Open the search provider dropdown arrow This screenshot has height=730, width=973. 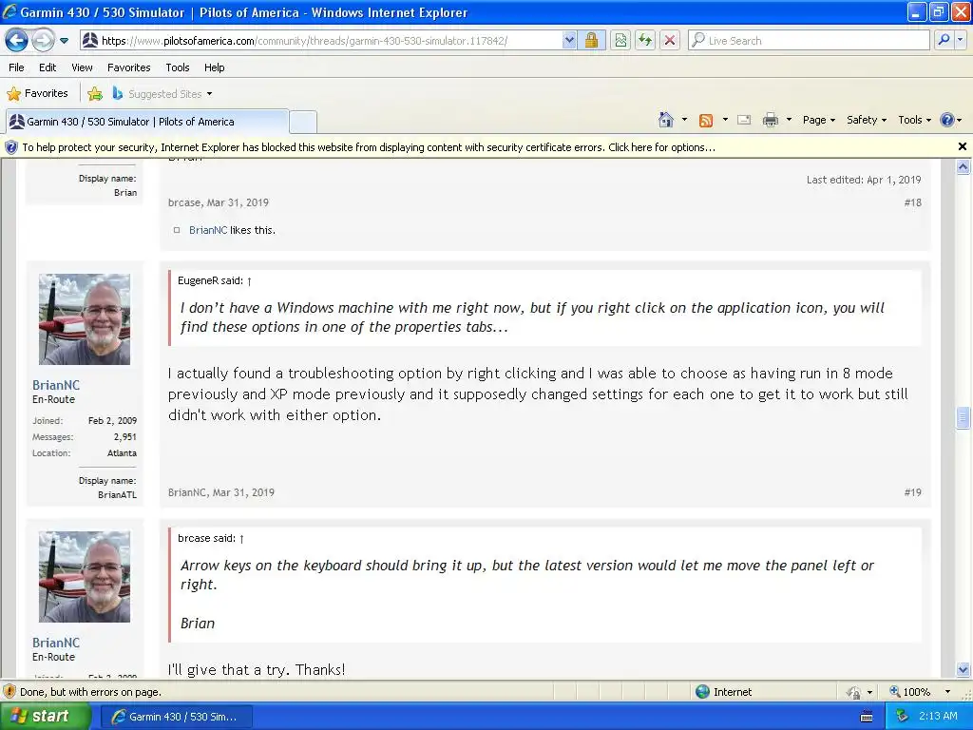pos(960,40)
